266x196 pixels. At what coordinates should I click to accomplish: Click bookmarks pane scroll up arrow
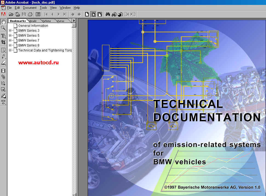(74, 25)
